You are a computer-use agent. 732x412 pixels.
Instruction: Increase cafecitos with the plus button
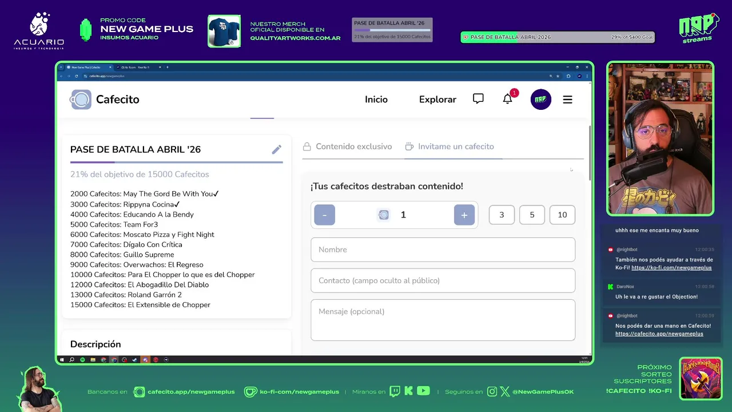[x=464, y=215]
